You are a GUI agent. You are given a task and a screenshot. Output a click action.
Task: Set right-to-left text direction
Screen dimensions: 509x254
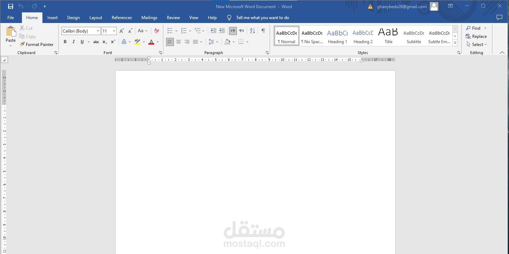click(x=241, y=31)
